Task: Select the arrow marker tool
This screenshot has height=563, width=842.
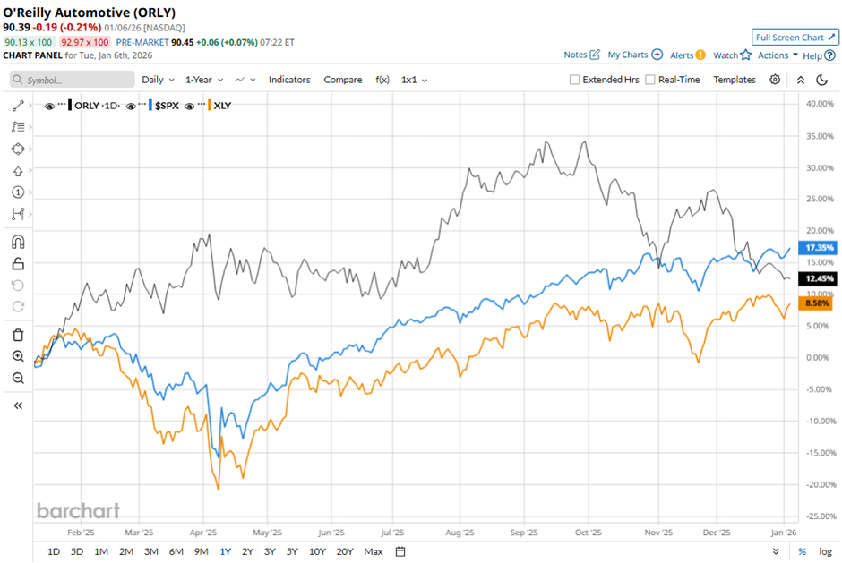Action: [x=18, y=171]
